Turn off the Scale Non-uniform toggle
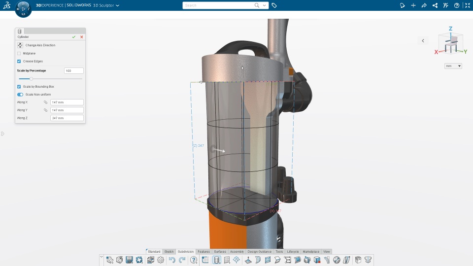The width and height of the screenshot is (473, 266). point(20,95)
